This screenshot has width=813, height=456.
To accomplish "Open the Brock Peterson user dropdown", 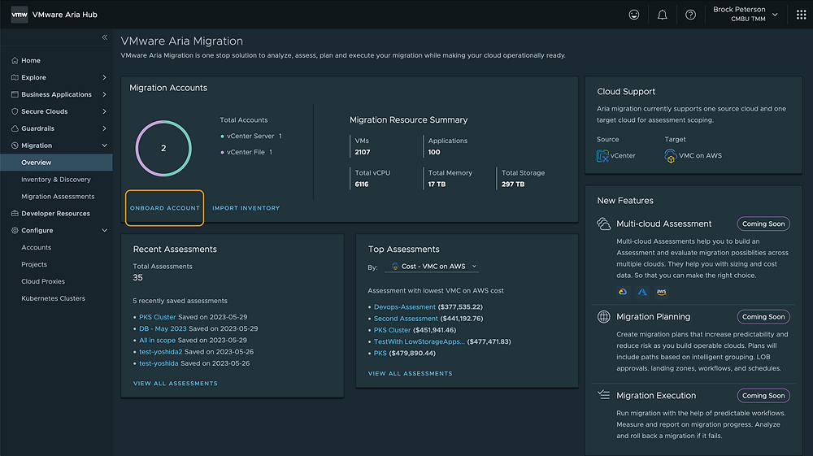I will point(745,14).
